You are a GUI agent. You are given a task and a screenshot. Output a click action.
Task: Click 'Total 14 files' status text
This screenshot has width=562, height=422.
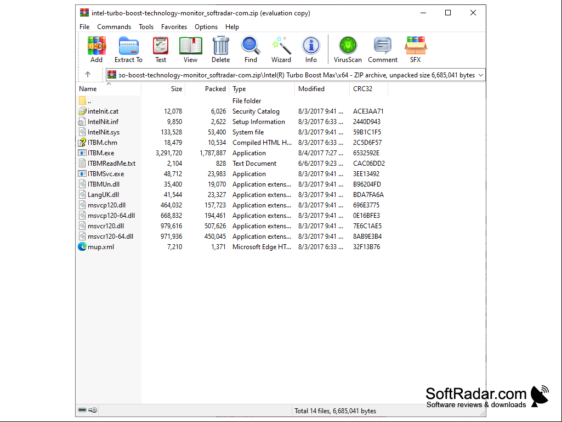tap(335, 410)
